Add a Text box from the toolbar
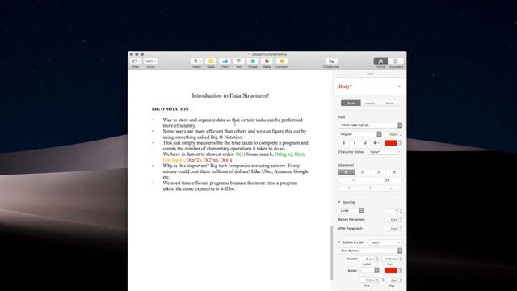 [239, 61]
